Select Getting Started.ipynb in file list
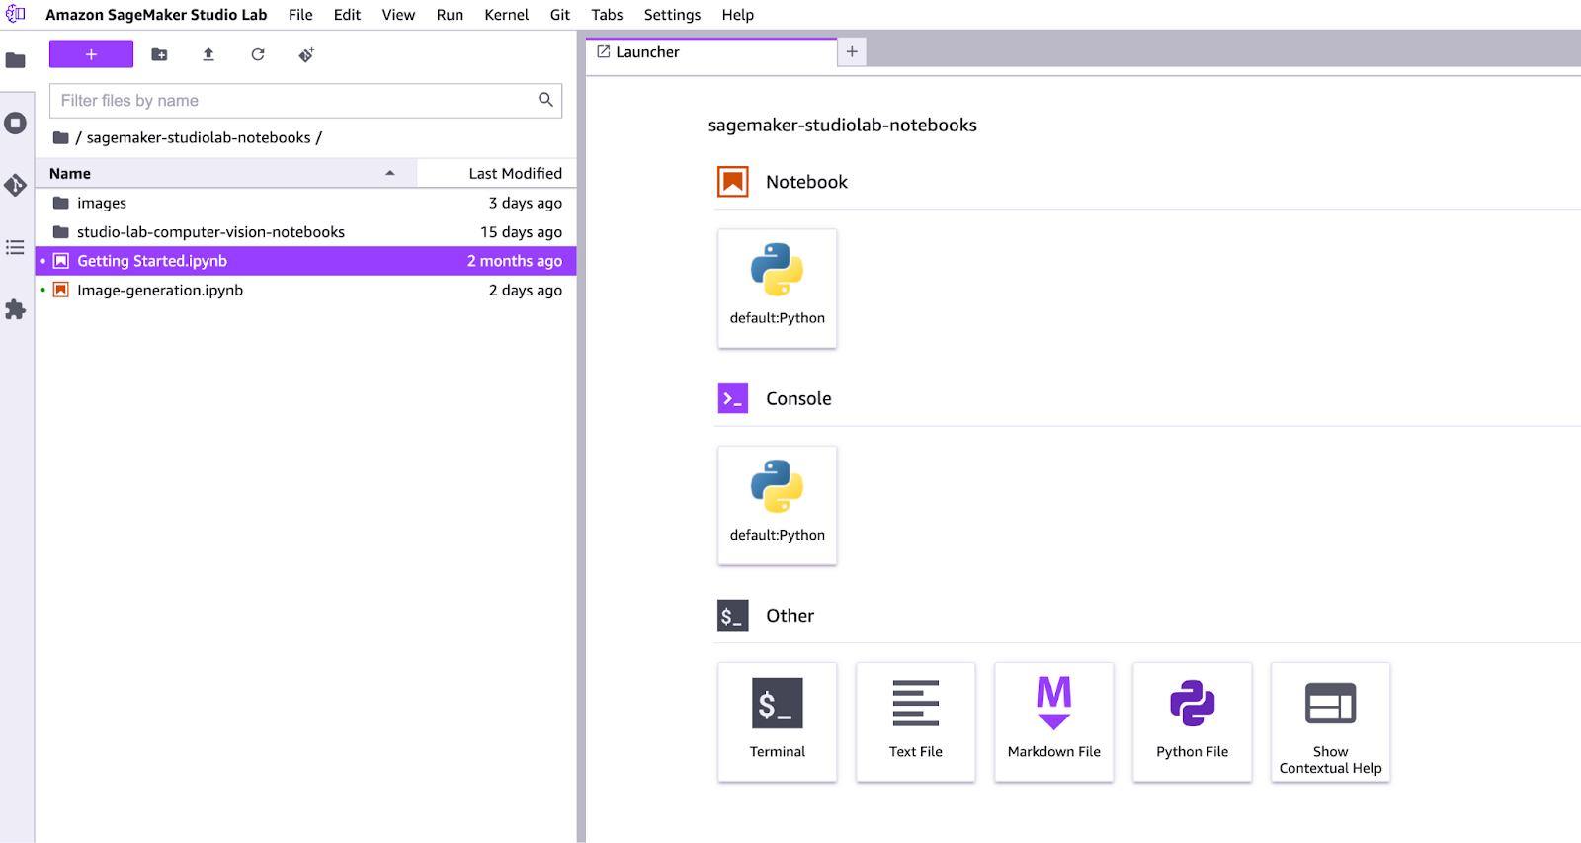This screenshot has width=1581, height=843. (x=306, y=261)
